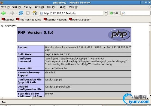Click the Stop loading icon
This screenshot has height=106, width=151.
[x=28, y=13]
